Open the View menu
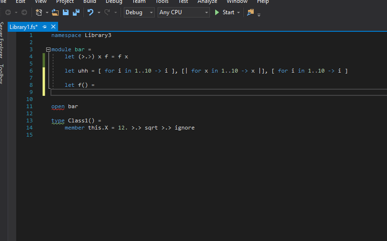This screenshot has height=241, width=387. 41,1
